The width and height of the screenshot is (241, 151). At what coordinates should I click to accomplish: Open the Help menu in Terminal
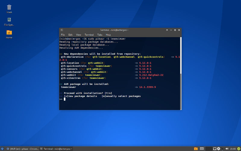108,35
